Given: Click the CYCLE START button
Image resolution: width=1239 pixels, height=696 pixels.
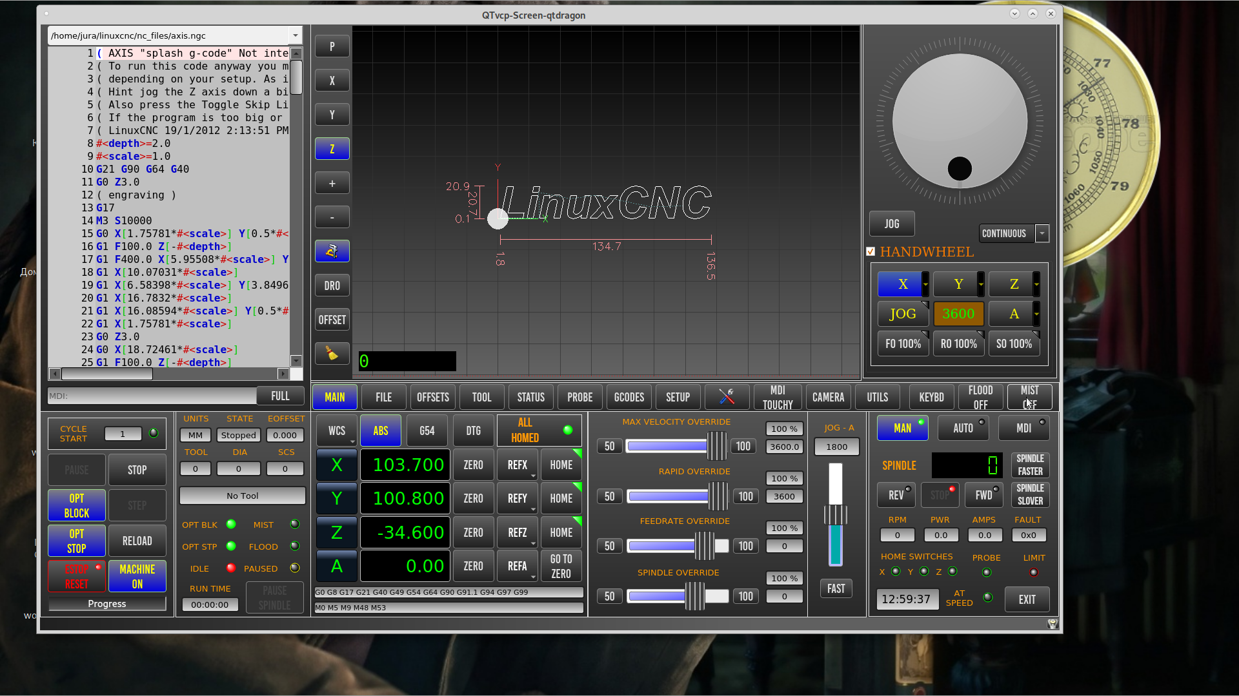Looking at the screenshot, I should [74, 433].
